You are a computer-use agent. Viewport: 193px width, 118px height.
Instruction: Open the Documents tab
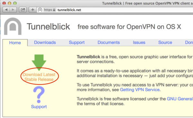click(x=109, y=42)
